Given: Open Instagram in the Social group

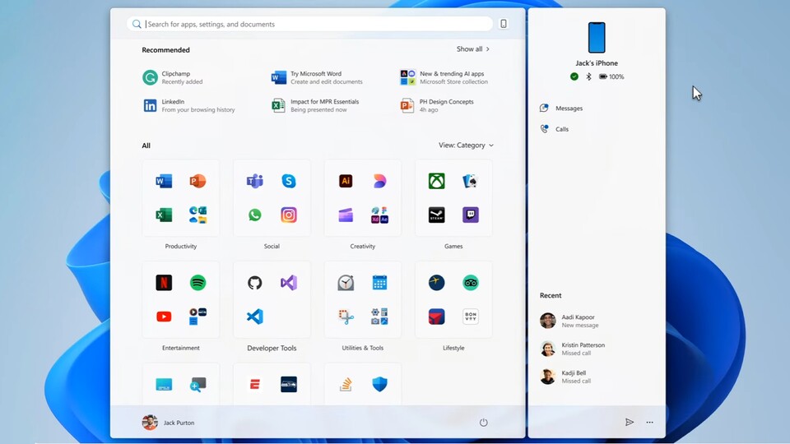Looking at the screenshot, I should point(289,215).
